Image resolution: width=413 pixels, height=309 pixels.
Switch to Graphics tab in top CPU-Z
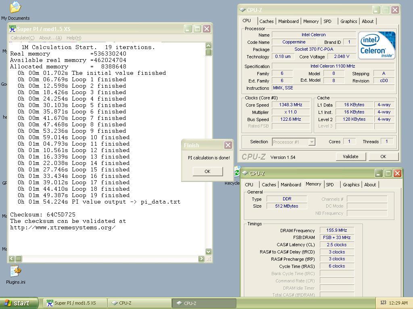[348, 21]
